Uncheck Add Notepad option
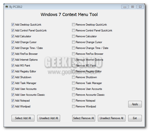The image size is (149, 131). [13, 101]
